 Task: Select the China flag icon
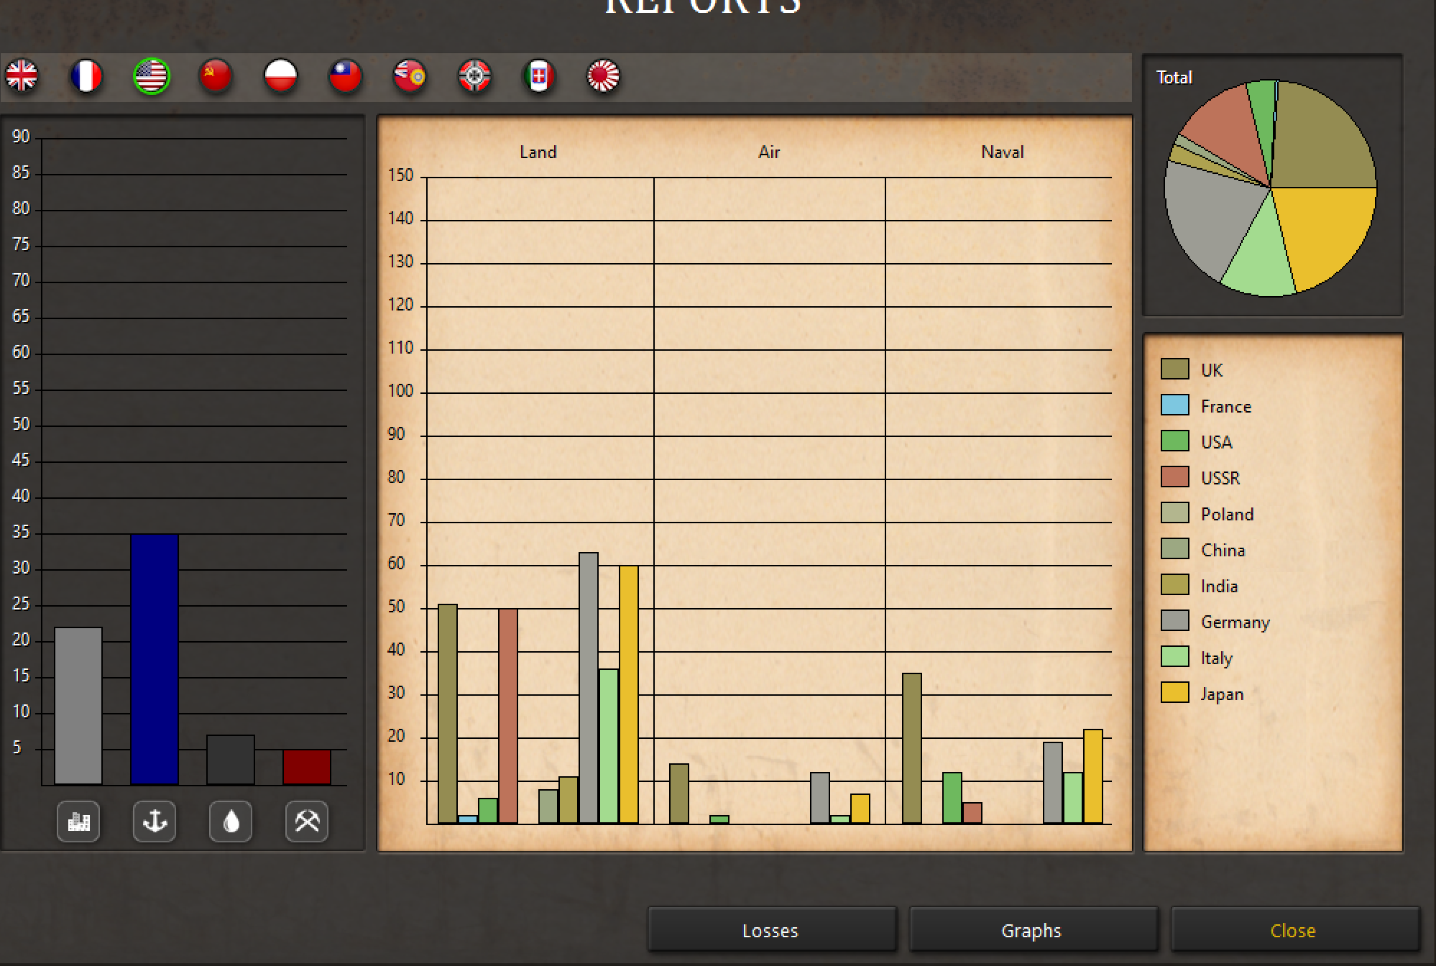(x=346, y=75)
